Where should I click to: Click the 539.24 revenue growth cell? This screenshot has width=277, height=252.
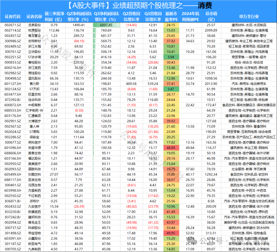[153, 84]
